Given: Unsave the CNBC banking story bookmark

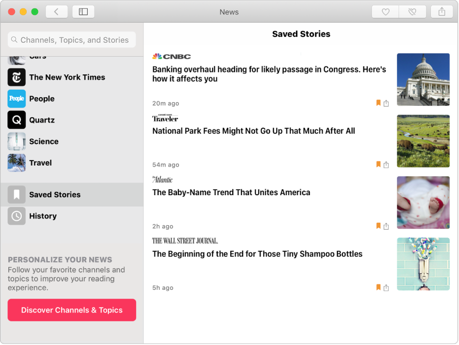Looking at the screenshot, I should [x=378, y=103].
